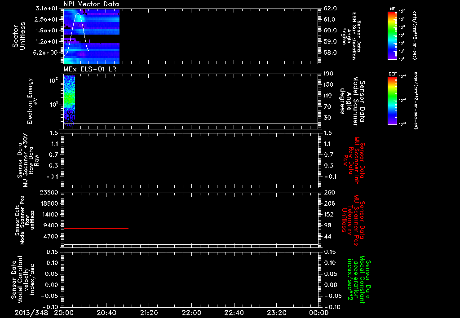Click the NF colorbar units label
460x318 pixels.
[x=415, y=35]
